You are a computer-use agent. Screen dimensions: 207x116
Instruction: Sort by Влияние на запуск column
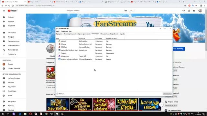tap(115, 38)
